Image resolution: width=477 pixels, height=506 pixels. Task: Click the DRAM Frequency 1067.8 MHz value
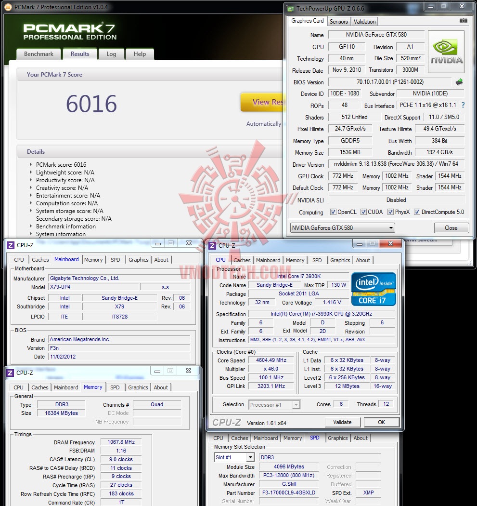coord(121,442)
